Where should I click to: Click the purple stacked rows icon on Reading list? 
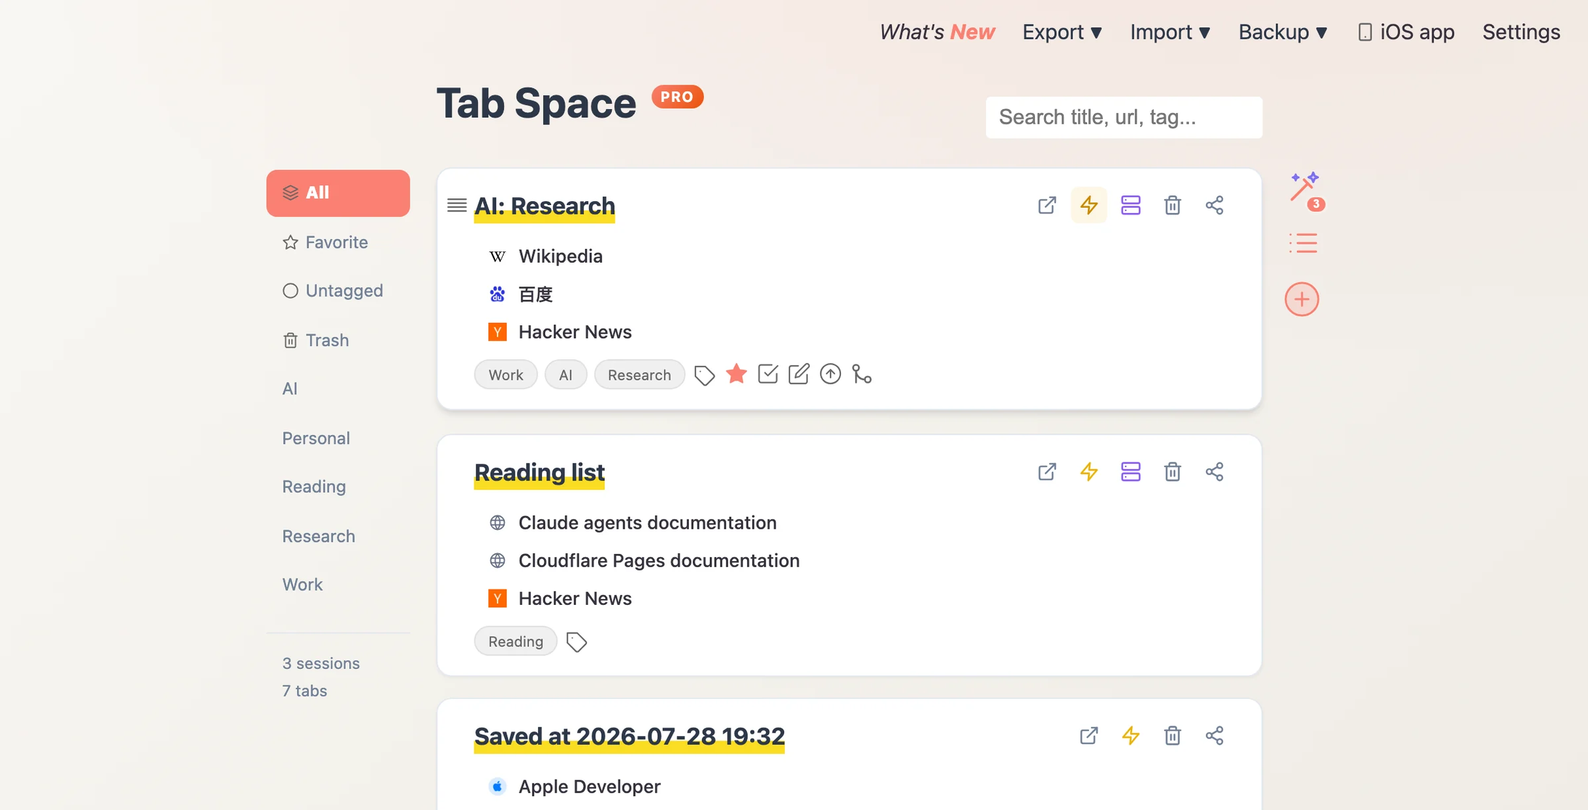click(x=1131, y=472)
